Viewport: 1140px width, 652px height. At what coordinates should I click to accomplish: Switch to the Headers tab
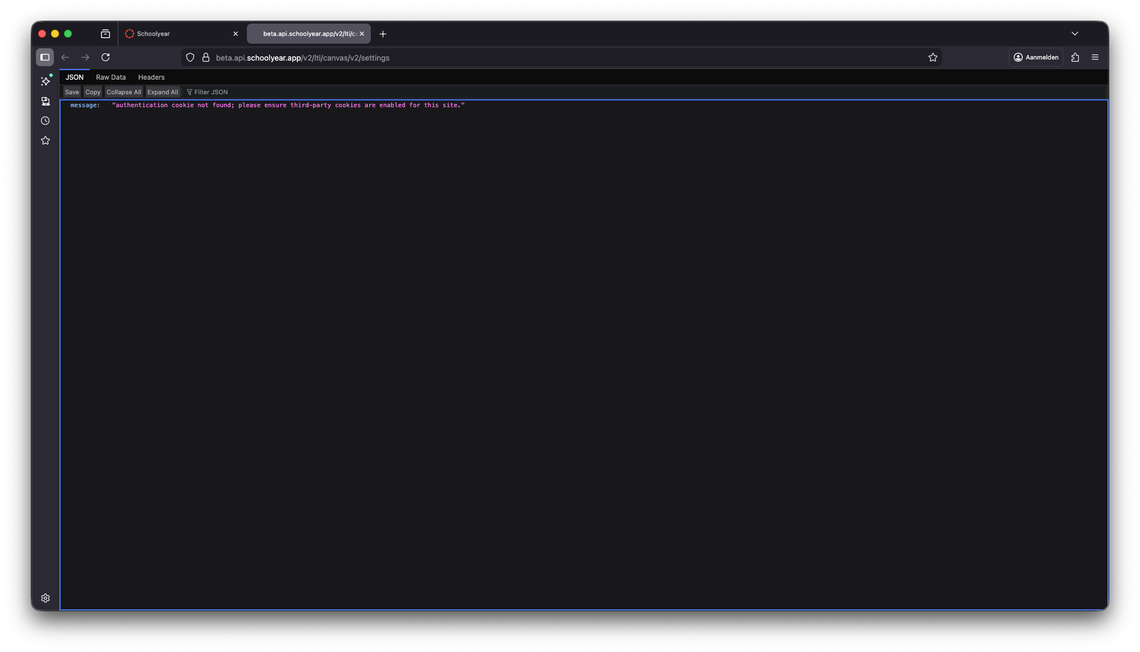(151, 77)
